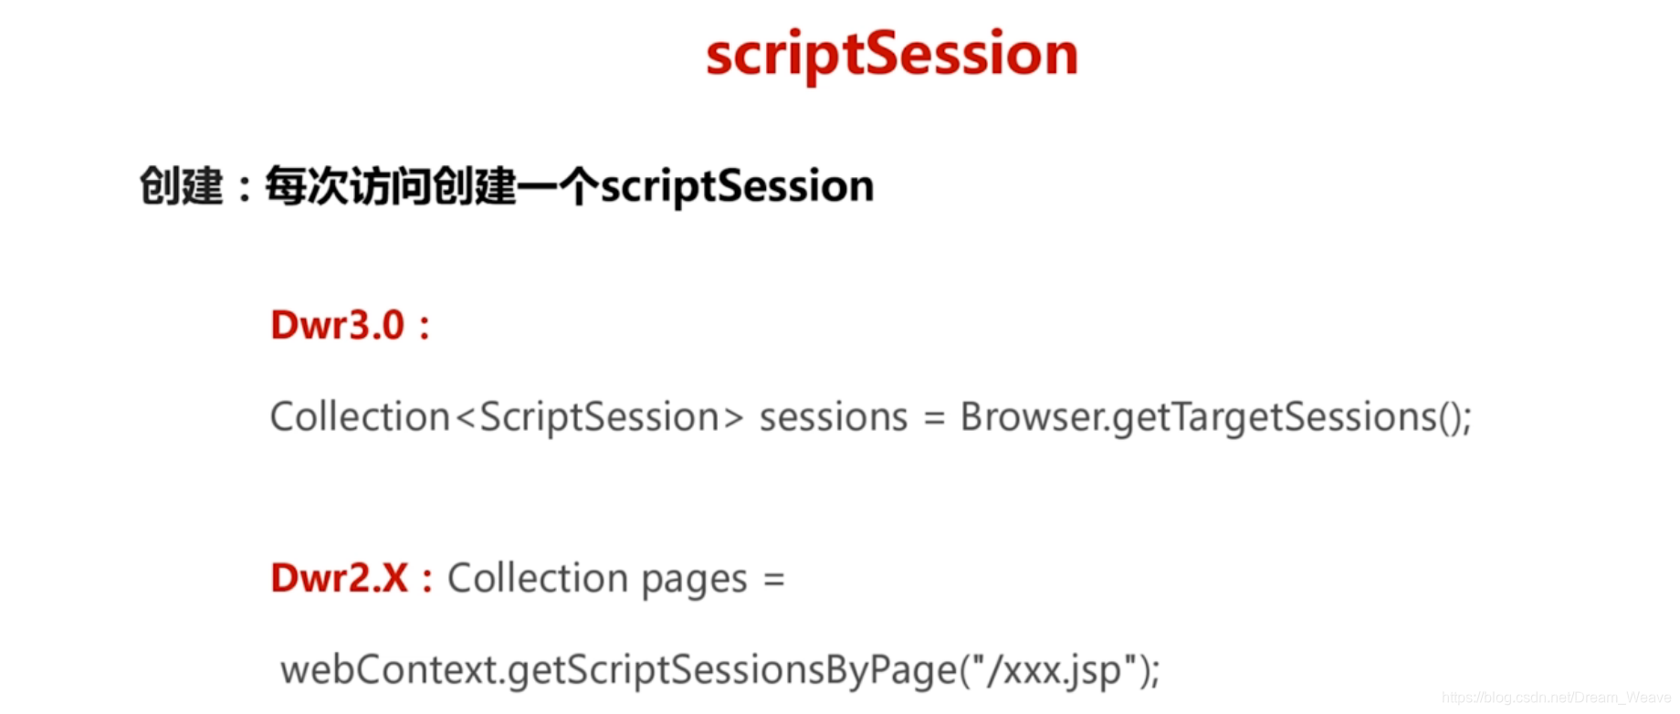Click "ScriptSession" inside the angle brackets

(x=599, y=417)
